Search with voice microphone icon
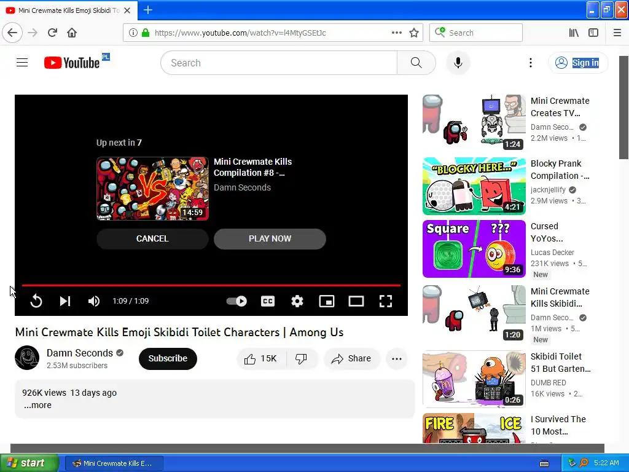629x472 pixels. (x=458, y=63)
